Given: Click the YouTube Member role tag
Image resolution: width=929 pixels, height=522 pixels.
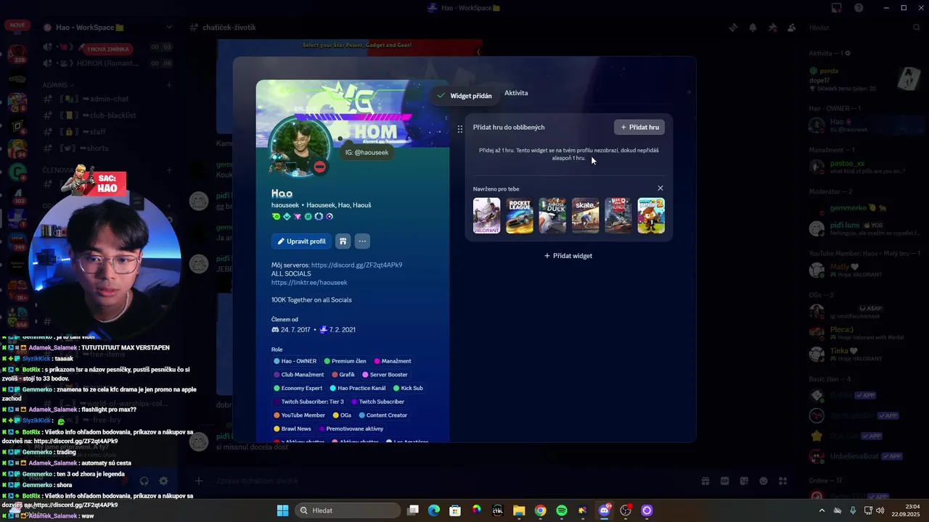Looking at the screenshot, I should (x=299, y=415).
